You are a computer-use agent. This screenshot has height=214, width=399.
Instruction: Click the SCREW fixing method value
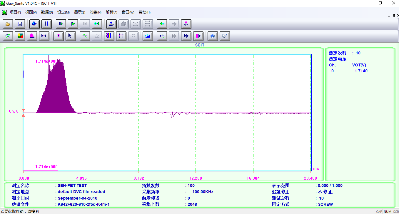(x=325, y=204)
